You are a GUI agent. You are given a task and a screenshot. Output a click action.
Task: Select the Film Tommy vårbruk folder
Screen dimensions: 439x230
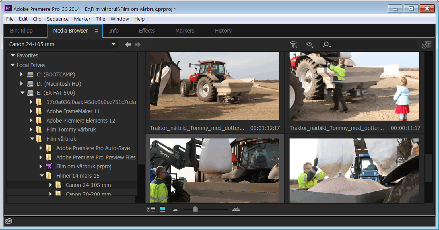coord(71,130)
